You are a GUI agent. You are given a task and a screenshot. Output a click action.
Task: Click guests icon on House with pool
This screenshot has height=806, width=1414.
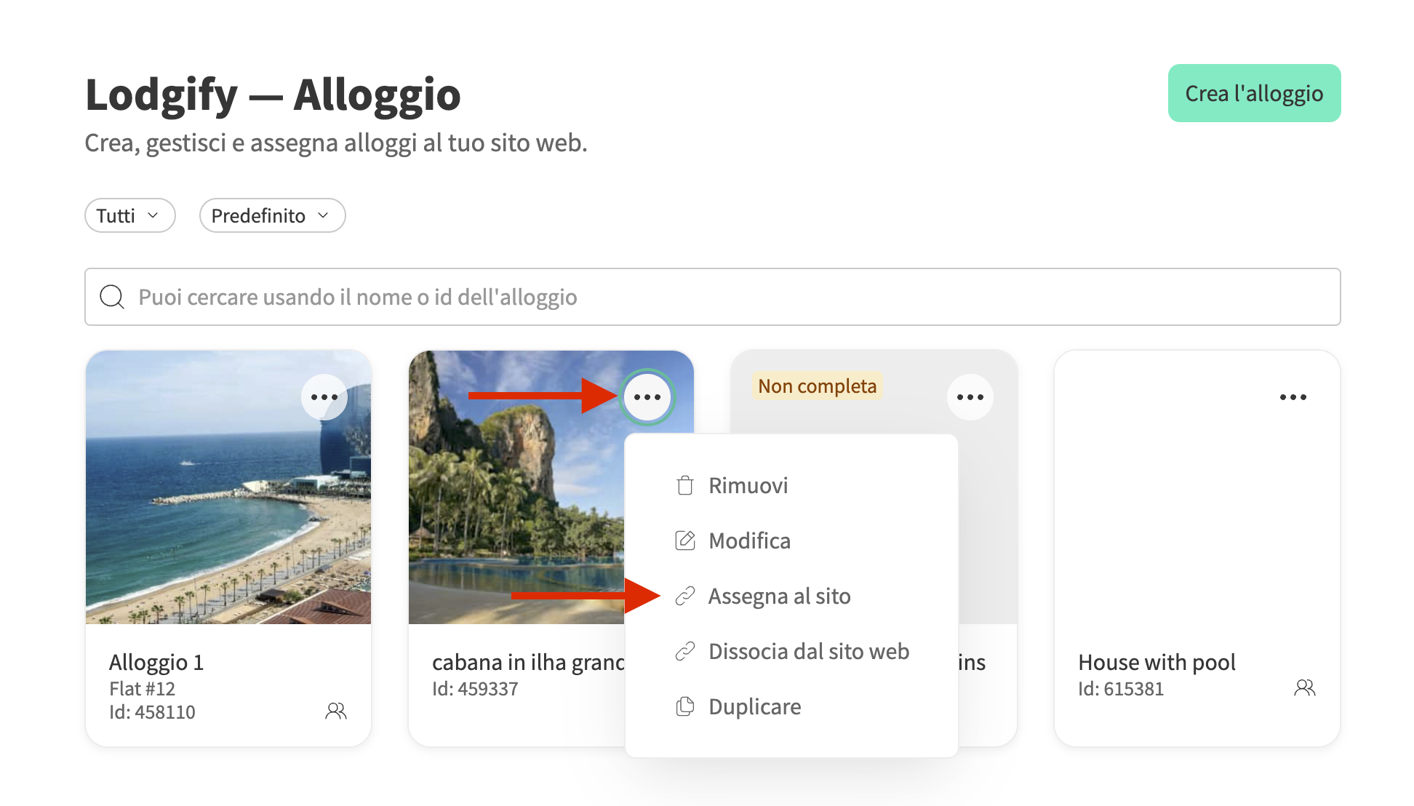(x=1304, y=687)
